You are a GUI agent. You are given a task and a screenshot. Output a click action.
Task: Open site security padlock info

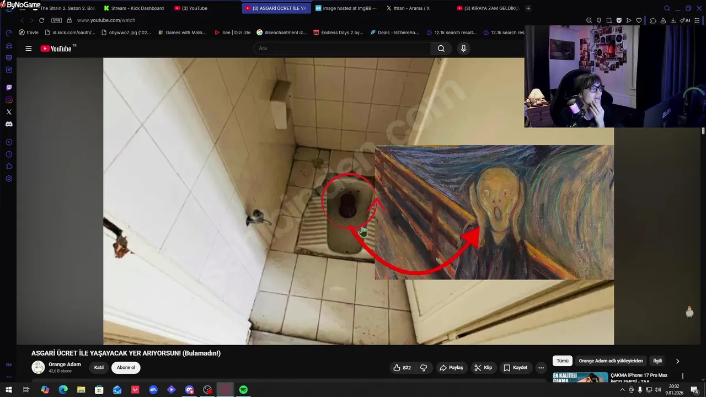point(69,20)
